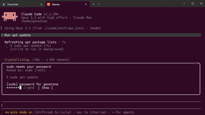Click the '/home/gonetone' path text
Screen dimensions: 205x115
point(34,21)
